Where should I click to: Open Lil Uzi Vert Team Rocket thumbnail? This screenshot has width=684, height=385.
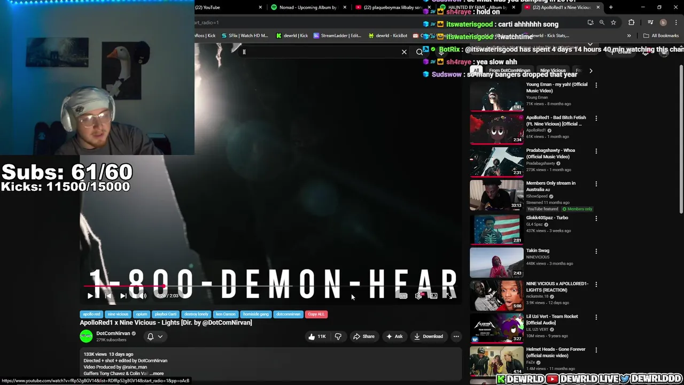point(497,328)
